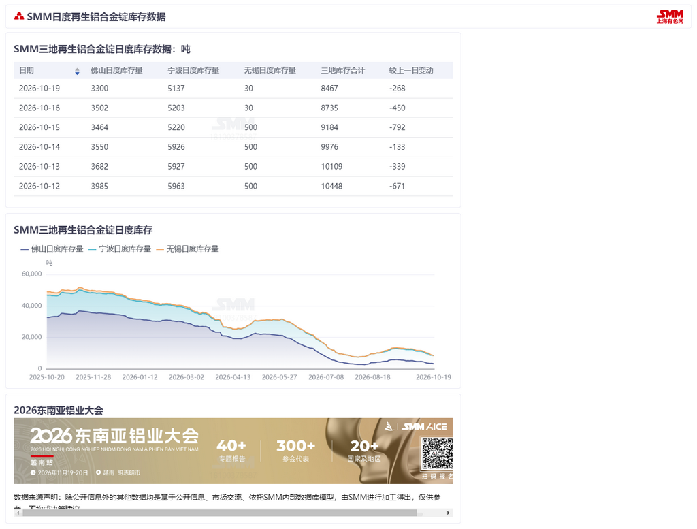
Task: Click the horizontal scrollbar left arrow
Action: (x=18, y=513)
